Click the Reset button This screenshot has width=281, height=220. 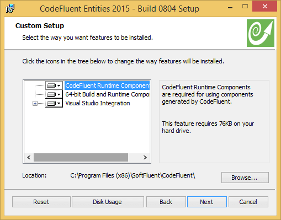(x=41, y=202)
